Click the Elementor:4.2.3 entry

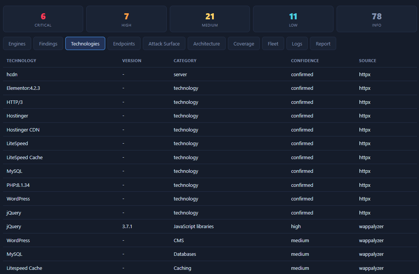[23, 88]
